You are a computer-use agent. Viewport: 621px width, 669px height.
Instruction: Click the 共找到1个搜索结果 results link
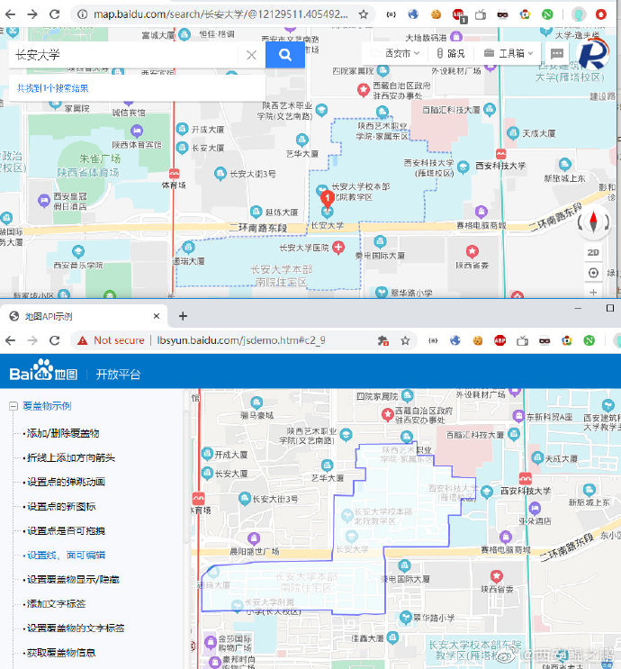[52, 88]
